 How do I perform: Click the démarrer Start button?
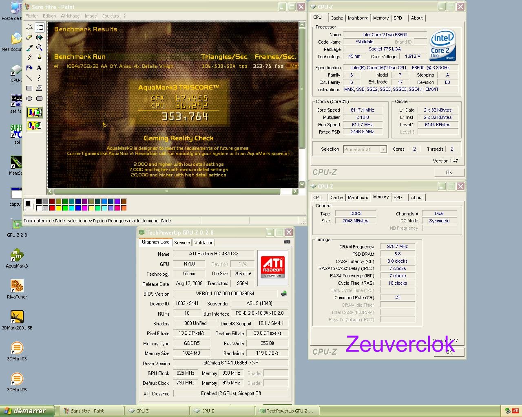point(27,411)
